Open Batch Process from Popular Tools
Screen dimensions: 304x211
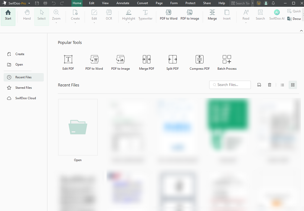click(227, 63)
